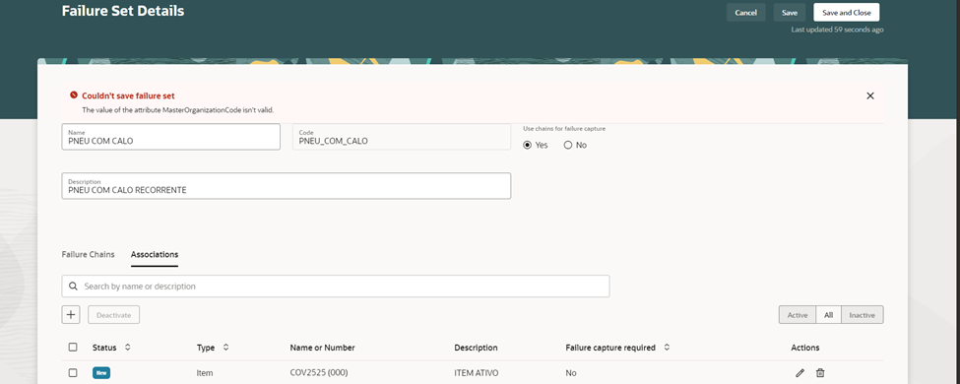Sort the table by the Type column arrows
This screenshot has height=384, width=960.
pos(225,348)
